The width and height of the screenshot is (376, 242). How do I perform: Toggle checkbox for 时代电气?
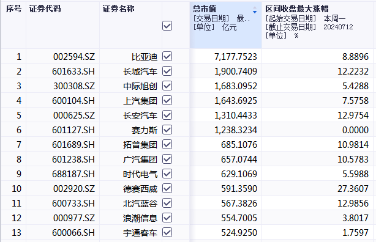[x=167, y=174]
